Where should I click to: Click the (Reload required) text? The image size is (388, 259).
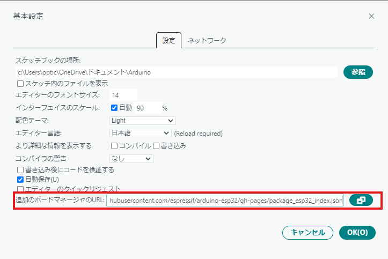tap(198, 134)
